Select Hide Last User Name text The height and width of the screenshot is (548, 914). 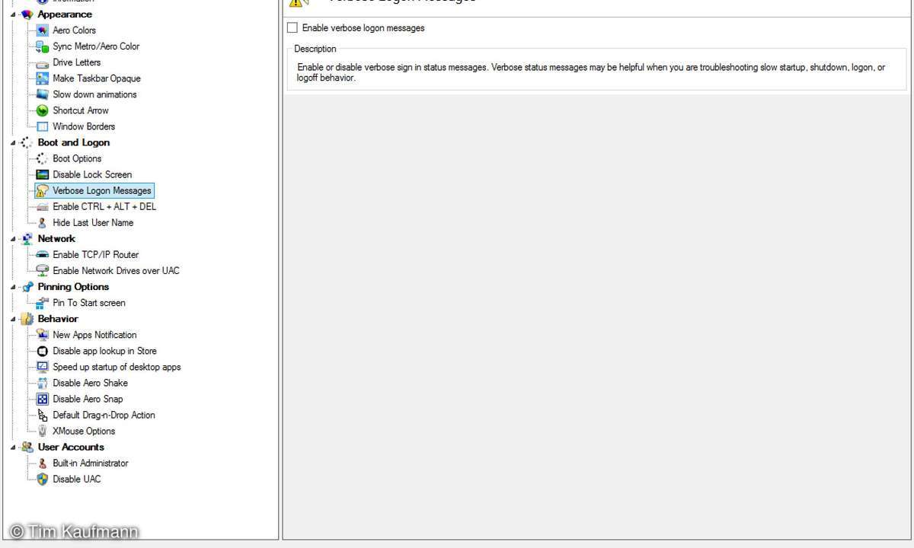point(93,222)
